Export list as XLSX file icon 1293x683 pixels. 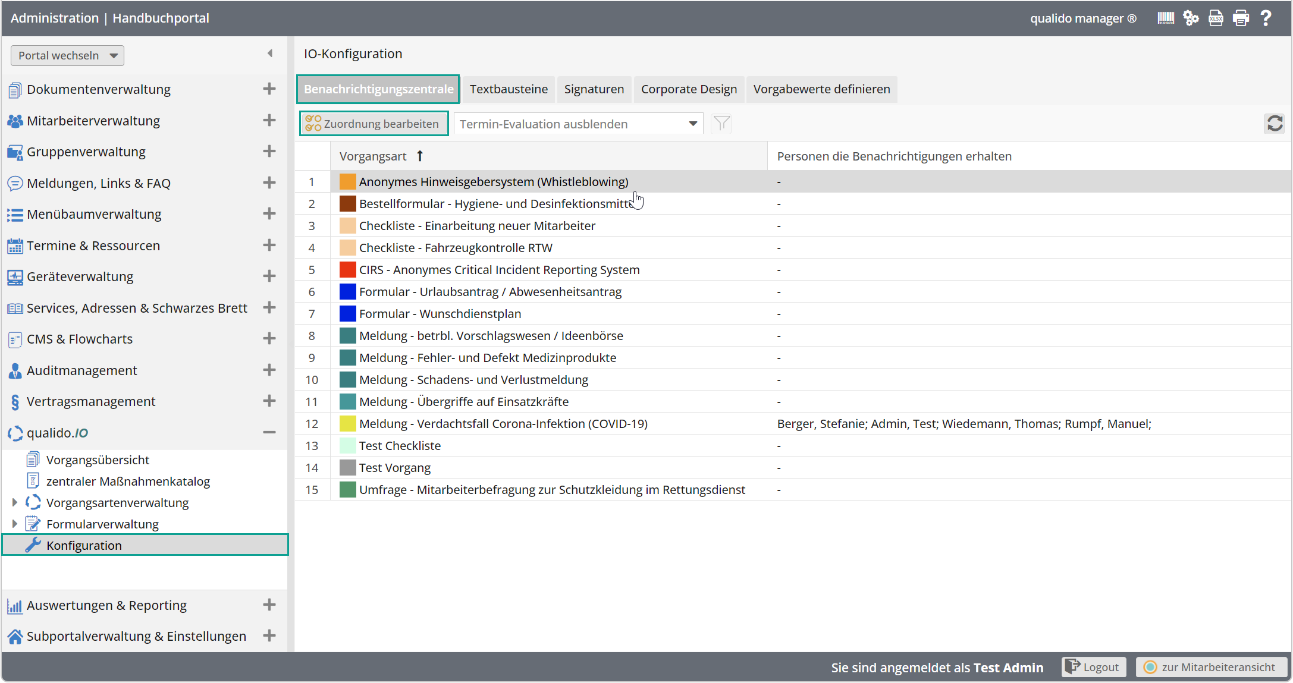tap(1216, 18)
